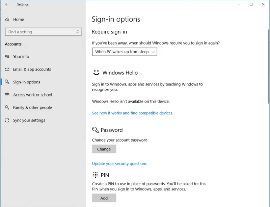Click the Password key icon
This screenshot has height=207, width=270.
pyautogui.click(x=96, y=130)
